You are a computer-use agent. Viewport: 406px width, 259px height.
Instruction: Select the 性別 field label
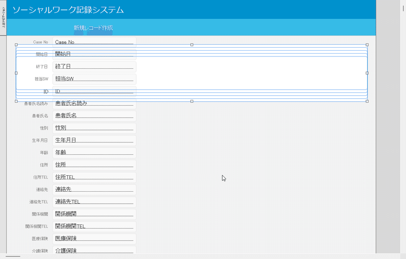click(x=44, y=128)
